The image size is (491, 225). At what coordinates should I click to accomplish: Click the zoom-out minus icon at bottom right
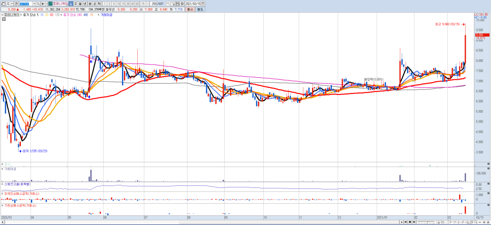coord(479,222)
